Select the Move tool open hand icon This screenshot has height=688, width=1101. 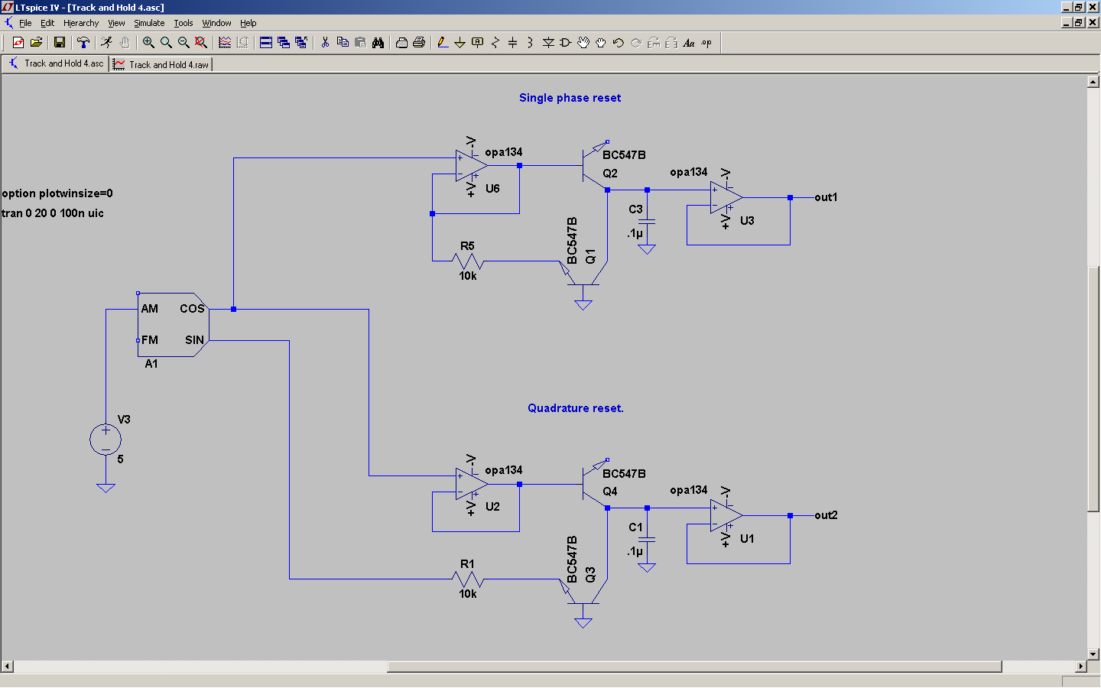583,43
